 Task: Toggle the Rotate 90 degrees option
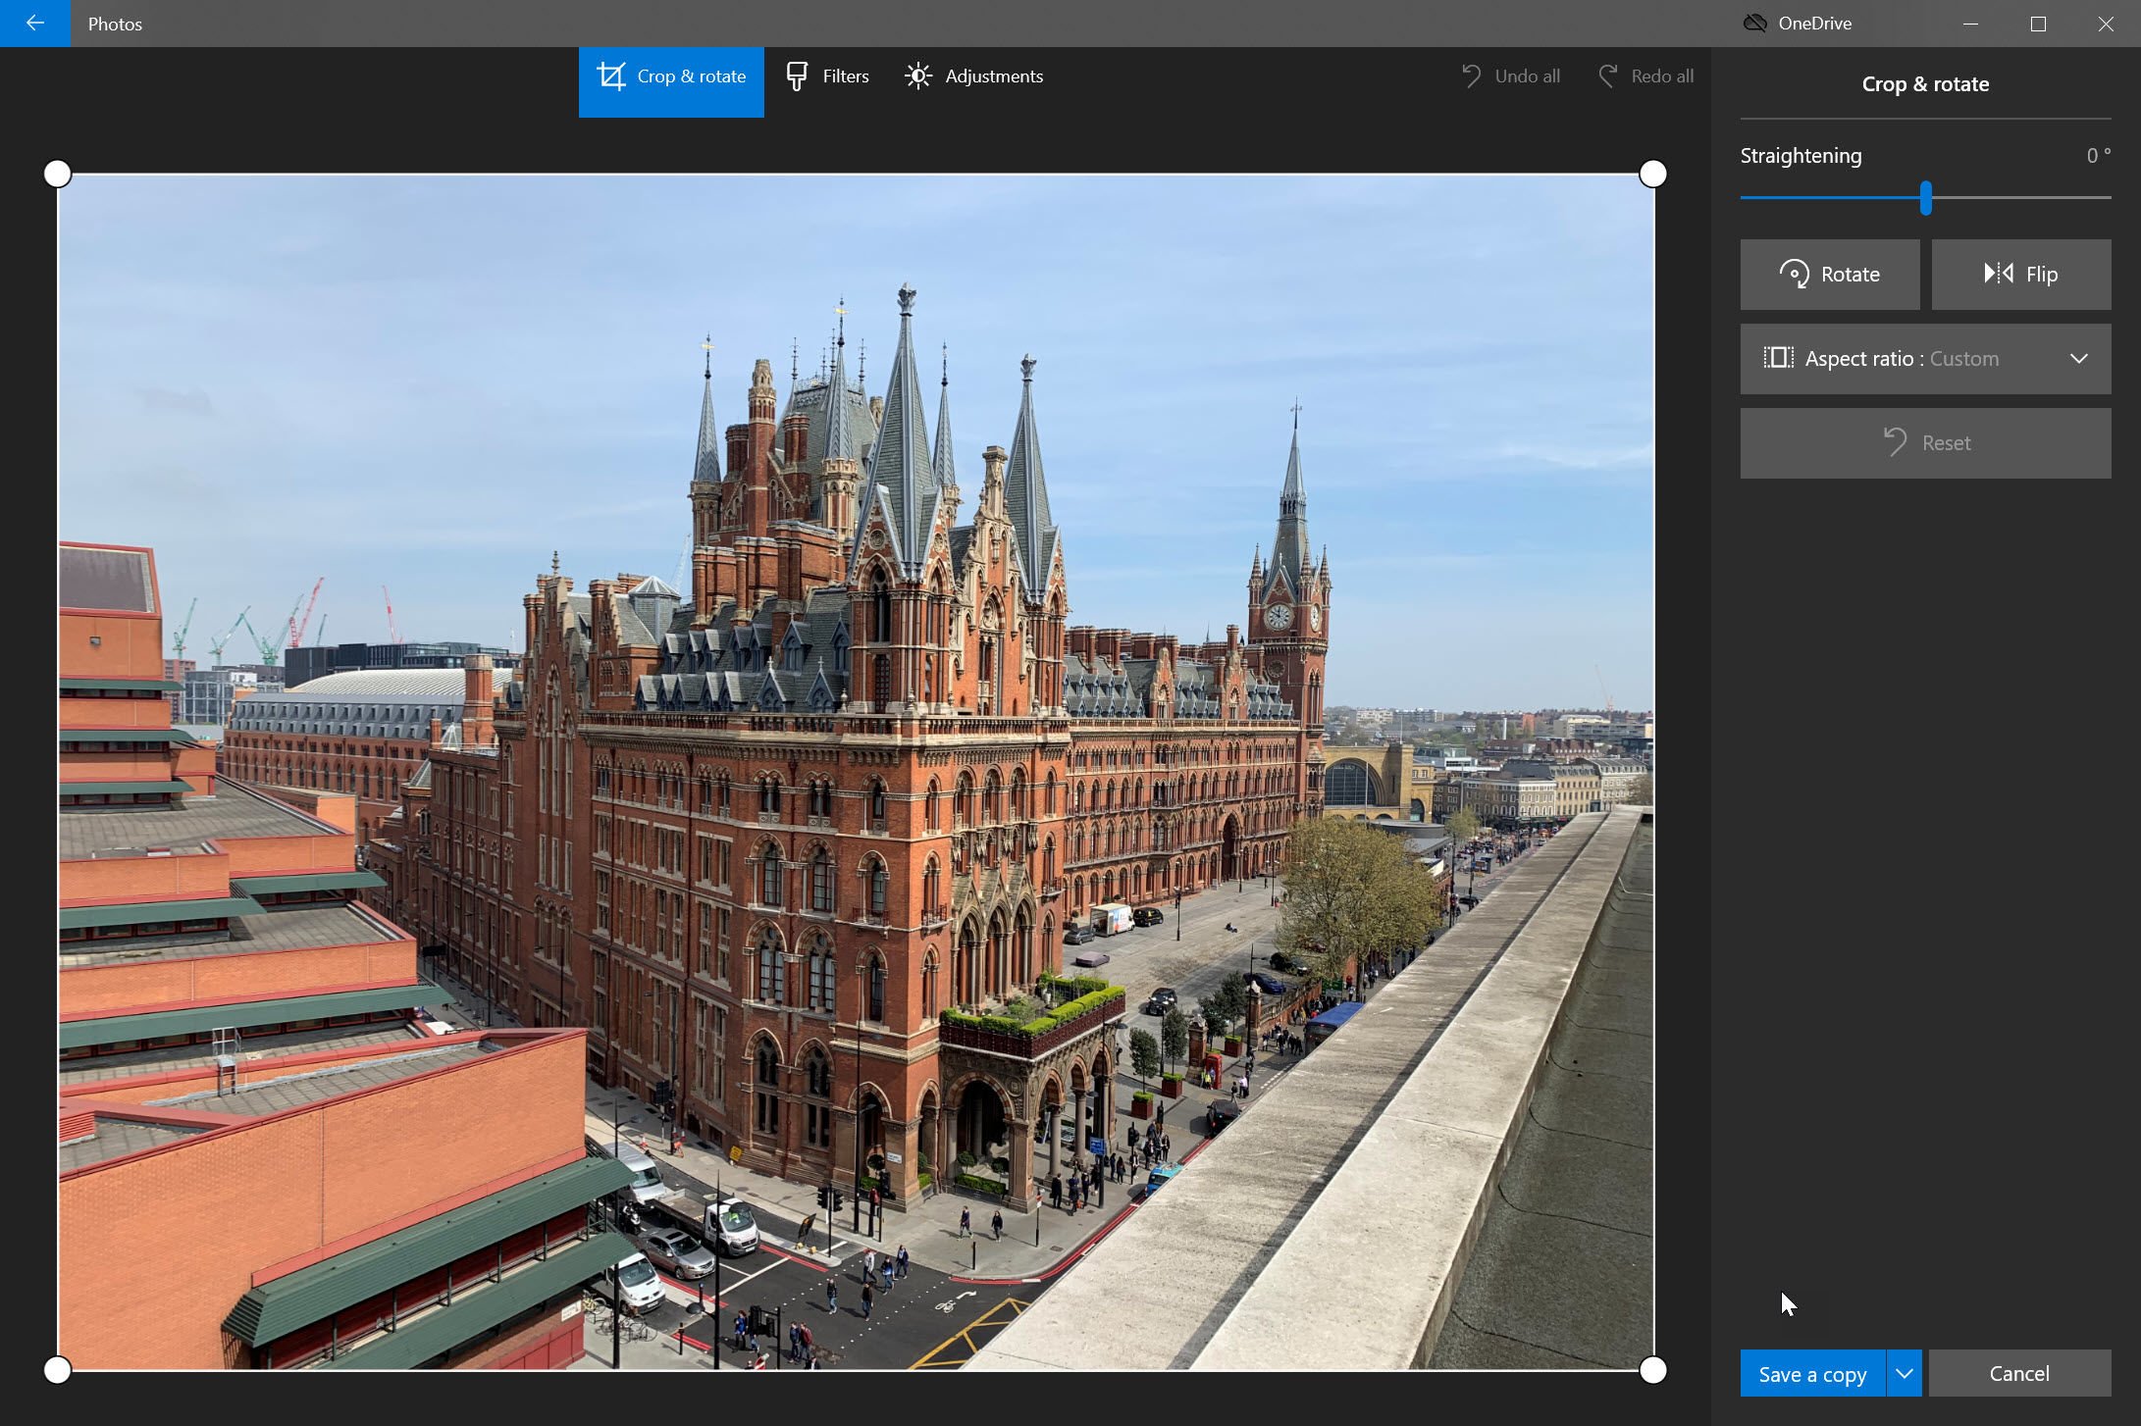1829,274
